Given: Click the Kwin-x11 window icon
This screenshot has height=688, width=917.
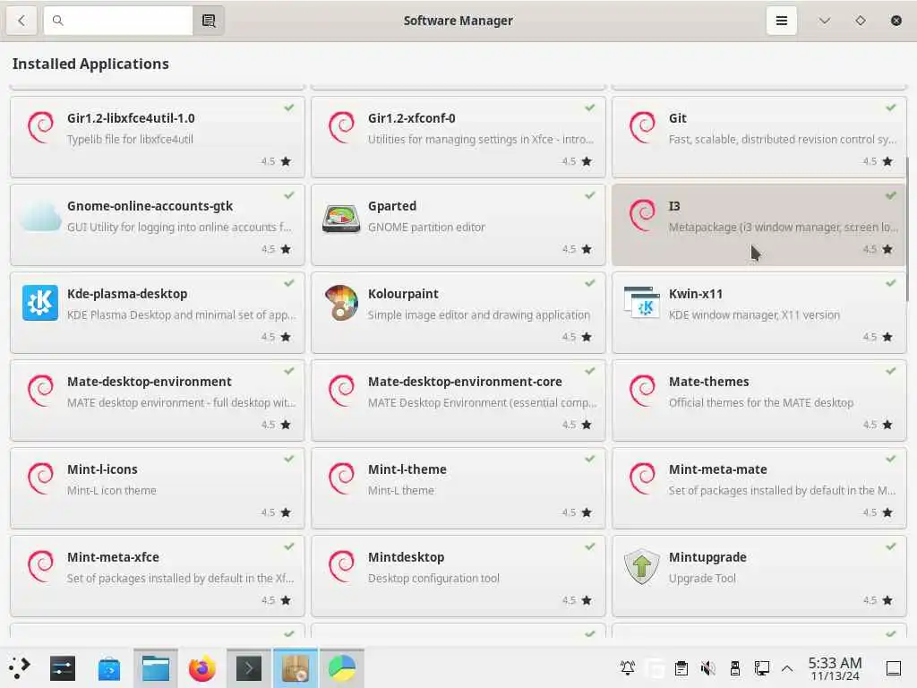Looking at the screenshot, I should (642, 302).
